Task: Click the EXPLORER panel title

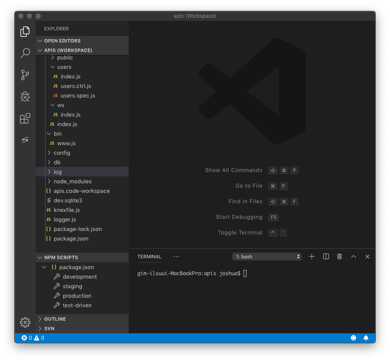Action: coord(56,29)
